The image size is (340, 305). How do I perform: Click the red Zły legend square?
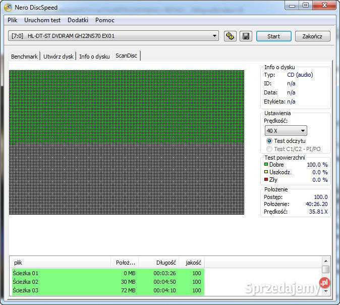266,180
